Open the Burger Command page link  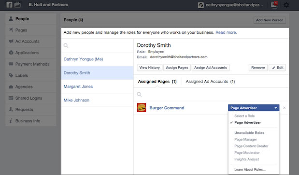click(x=167, y=108)
